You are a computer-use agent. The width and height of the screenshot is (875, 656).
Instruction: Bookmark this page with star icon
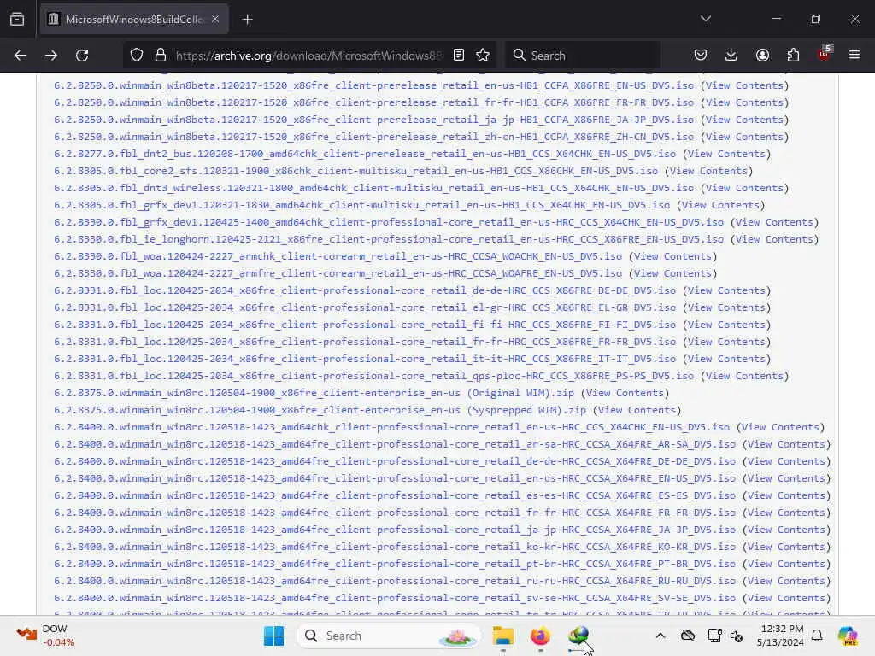(483, 56)
